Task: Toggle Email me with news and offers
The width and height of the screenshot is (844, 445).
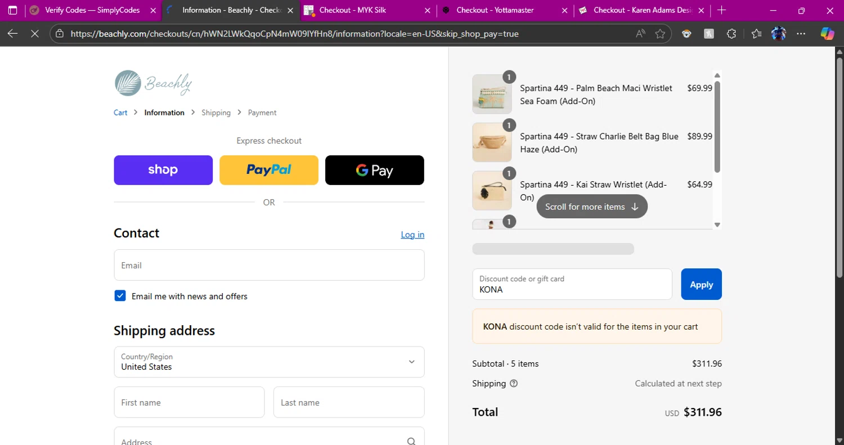Action: 120,296
